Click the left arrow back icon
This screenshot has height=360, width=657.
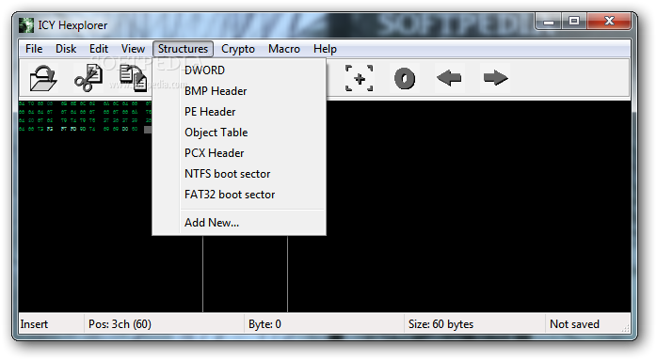click(449, 78)
